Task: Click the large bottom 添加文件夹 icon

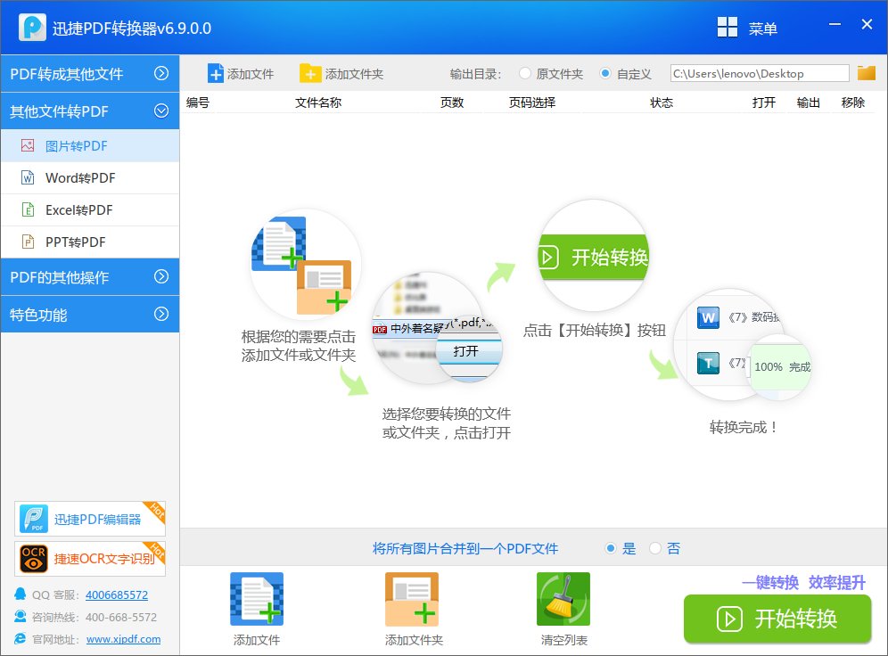Action: (412, 599)
